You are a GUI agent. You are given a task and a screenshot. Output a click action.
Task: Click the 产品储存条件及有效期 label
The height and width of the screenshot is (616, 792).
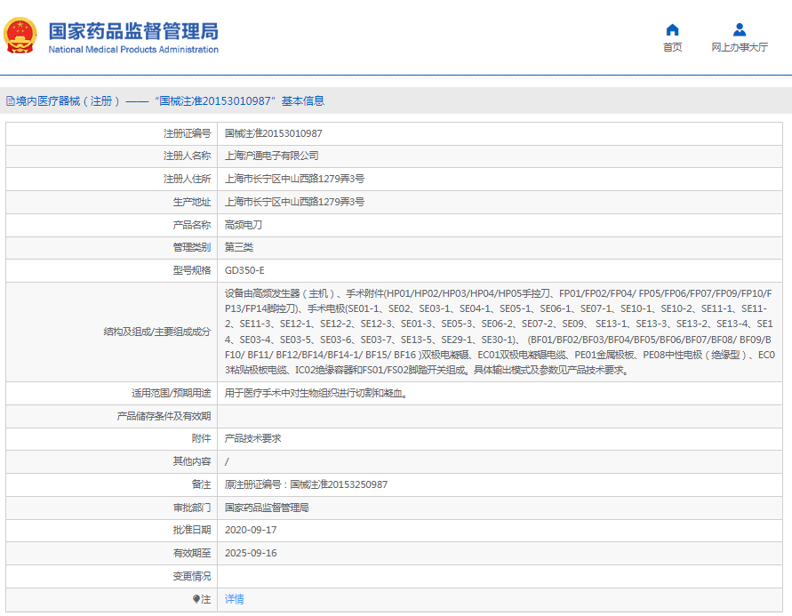coord(164,416)
